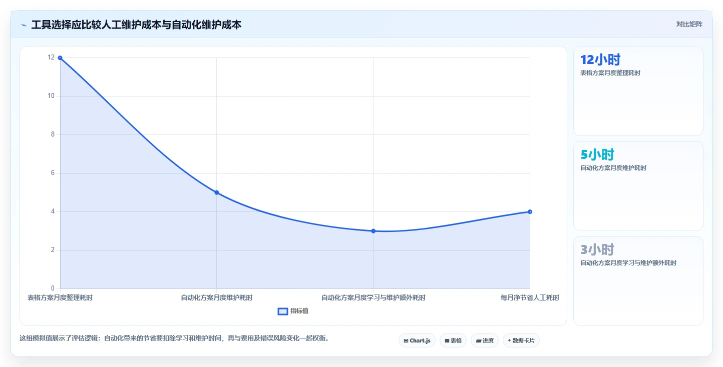Click the footnote text starting 这组模拟值
723x367 pixels.
pos(174,338)
